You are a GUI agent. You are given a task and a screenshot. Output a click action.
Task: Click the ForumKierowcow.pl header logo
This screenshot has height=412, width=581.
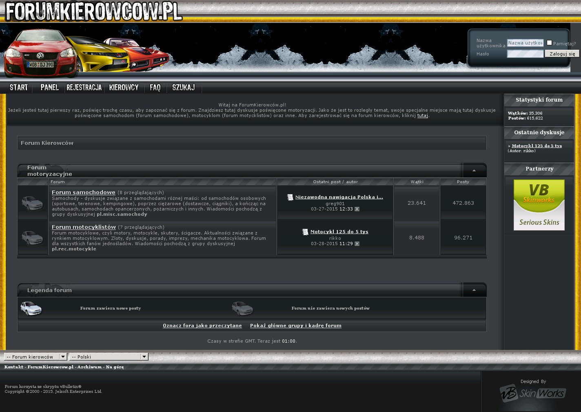pyautogui.click(x=93, y=11)
